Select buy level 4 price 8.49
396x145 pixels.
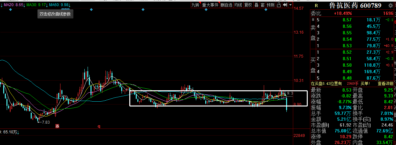[347, 72]
